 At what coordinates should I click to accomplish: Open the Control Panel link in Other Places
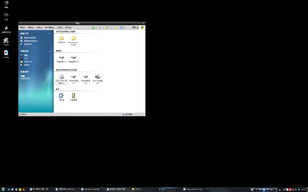25,65
